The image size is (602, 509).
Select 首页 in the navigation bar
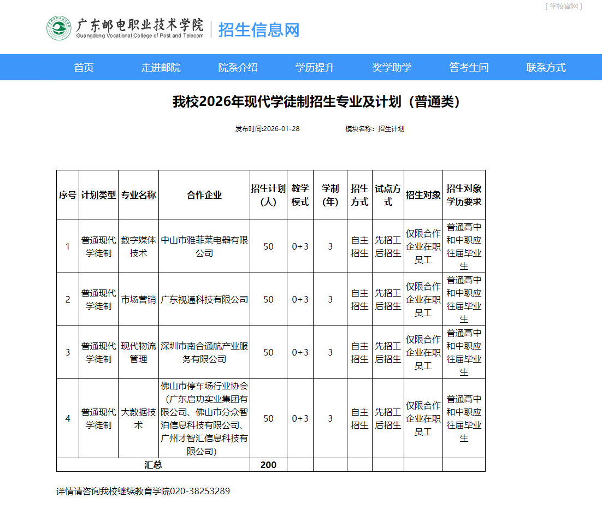click(83, 67)
